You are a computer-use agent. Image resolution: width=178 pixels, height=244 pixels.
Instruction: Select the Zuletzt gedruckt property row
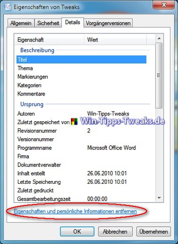tap(82, 190)
